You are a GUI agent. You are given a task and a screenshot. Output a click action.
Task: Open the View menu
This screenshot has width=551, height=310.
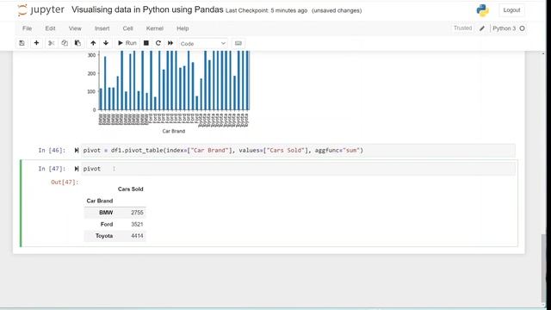pyautogui.click(x=75, y=28)
